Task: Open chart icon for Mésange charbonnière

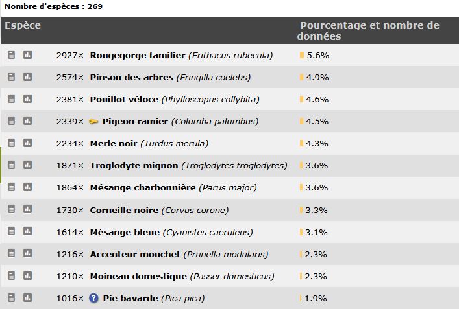Action: point(27,187)
